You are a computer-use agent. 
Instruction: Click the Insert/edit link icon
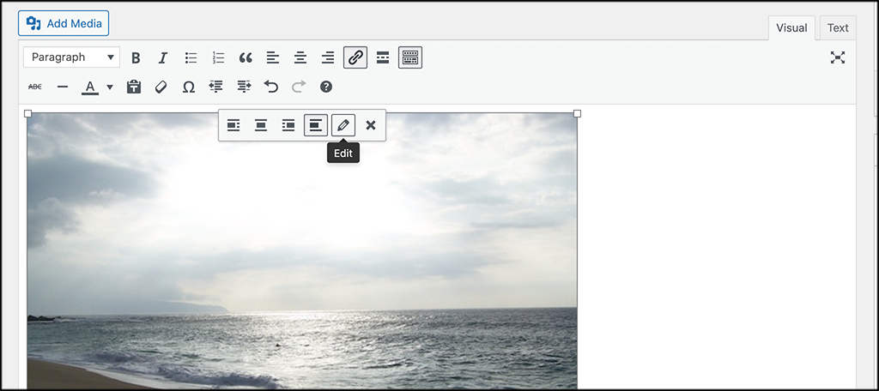355,57
